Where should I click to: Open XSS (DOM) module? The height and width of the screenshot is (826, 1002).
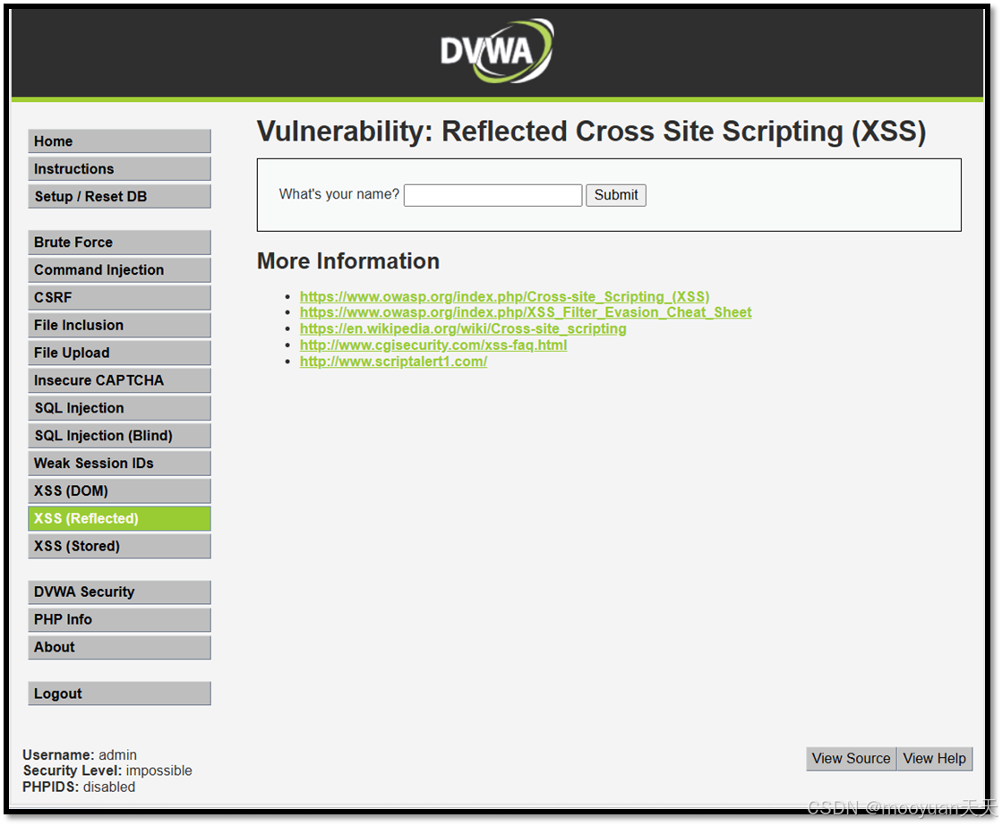click(119, 490)
